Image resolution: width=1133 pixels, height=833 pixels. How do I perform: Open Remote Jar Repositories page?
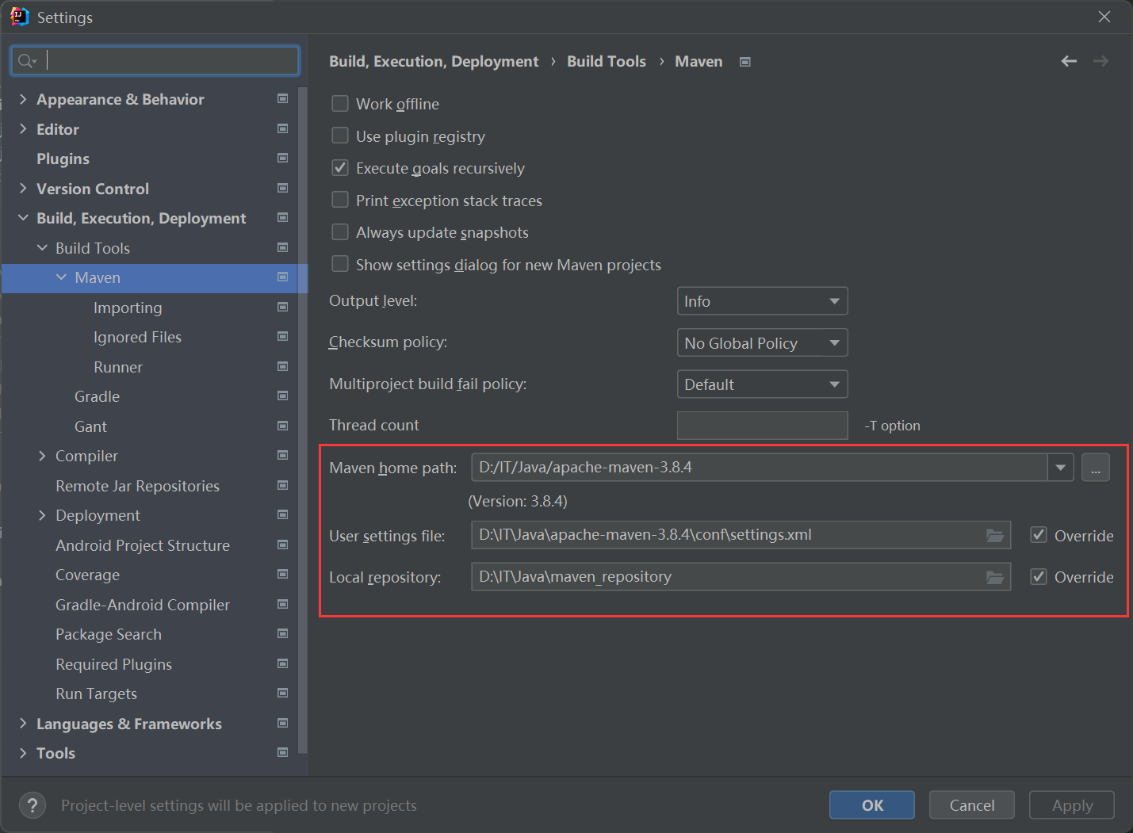click(x=137, y=486)
